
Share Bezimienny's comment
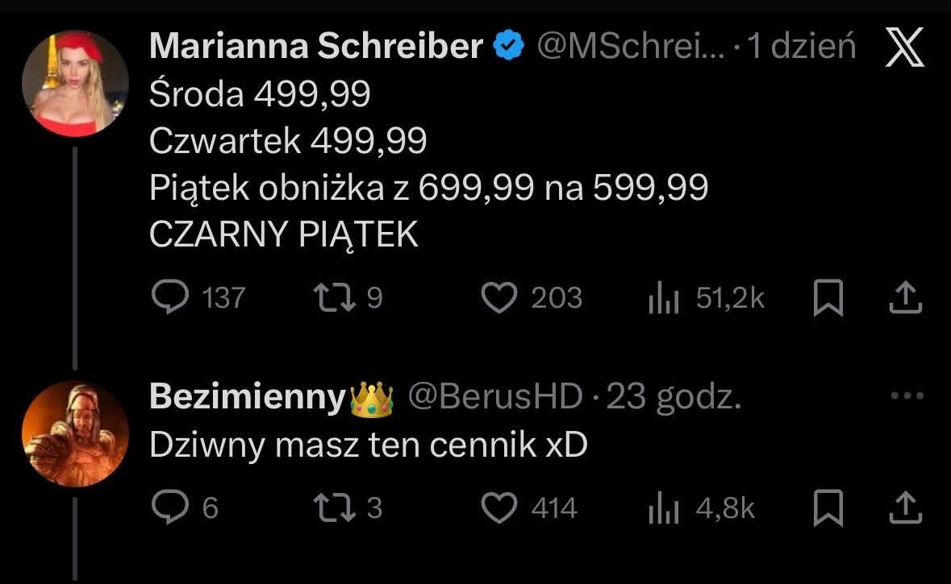tap(904, 508)
